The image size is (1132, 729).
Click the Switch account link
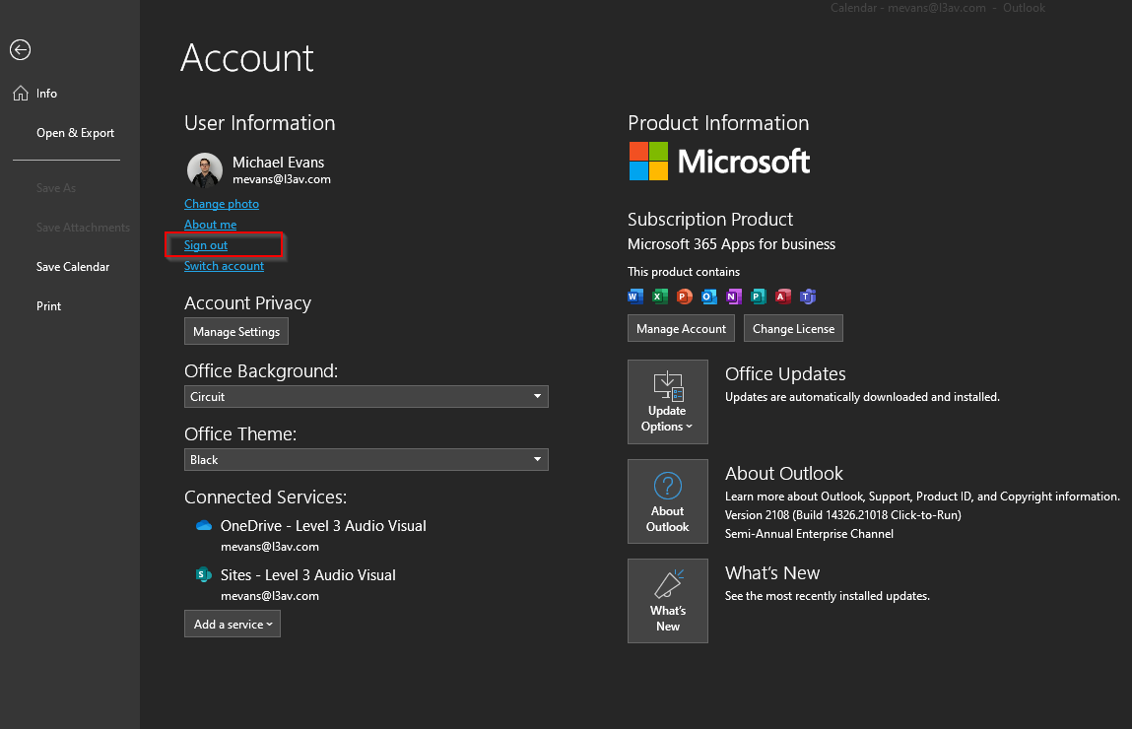tap(224, 266)
